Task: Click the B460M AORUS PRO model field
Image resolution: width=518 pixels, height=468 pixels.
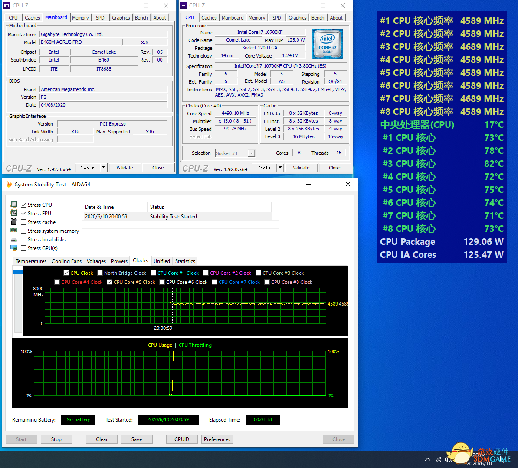Action: pos(80,42)
